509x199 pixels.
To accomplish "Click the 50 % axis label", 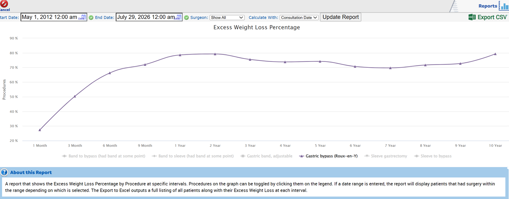I will 14,97.
